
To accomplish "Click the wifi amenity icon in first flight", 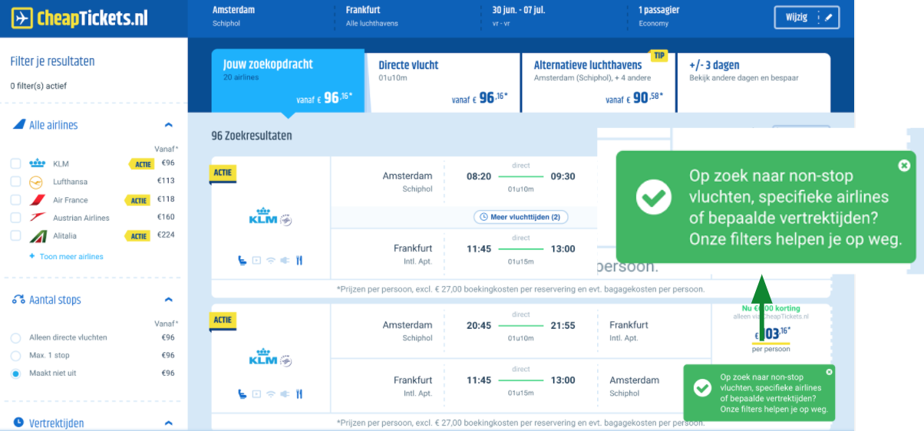I will (270, 261).
